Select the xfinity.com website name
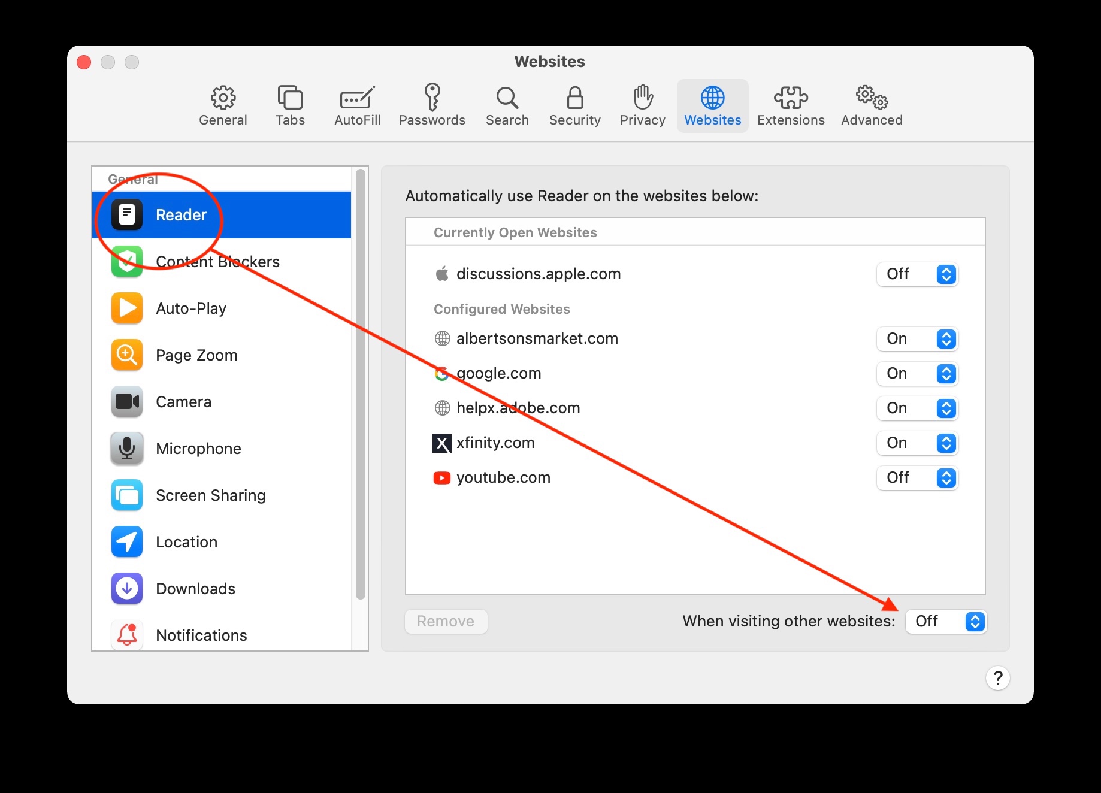This screenshot has width=1101, height=793. click(495, 443)
